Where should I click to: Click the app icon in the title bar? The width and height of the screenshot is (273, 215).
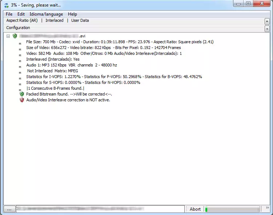click(x=6, y=5)
